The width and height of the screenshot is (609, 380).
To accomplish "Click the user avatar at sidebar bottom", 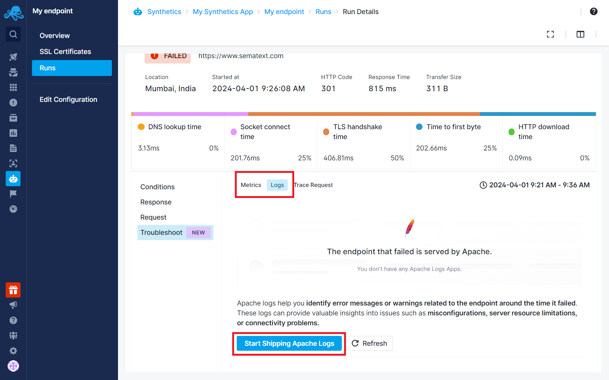I will (x=13, y=366).
